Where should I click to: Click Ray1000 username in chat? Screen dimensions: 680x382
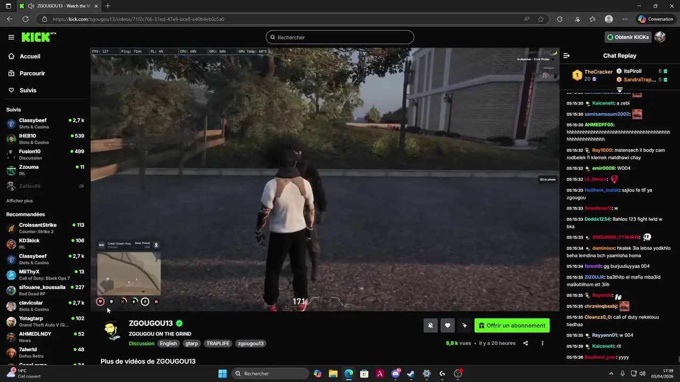602,150
